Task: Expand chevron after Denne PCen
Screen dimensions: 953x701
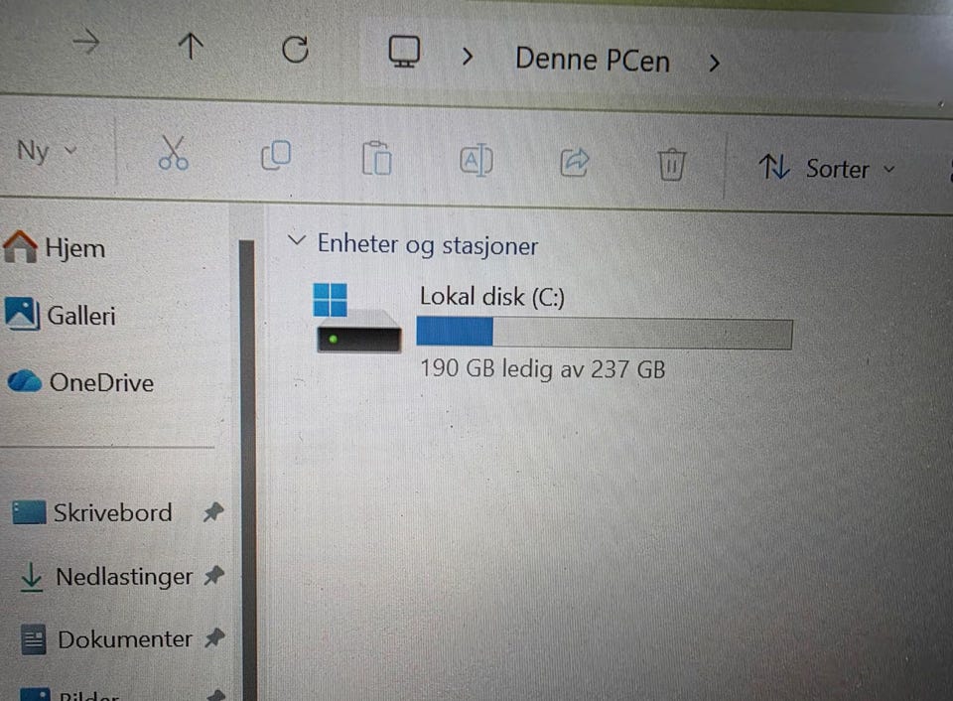Action: (x=714, y=62)
